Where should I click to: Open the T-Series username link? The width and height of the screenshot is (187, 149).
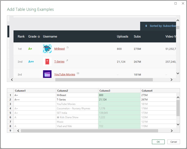tap(59, 62)
